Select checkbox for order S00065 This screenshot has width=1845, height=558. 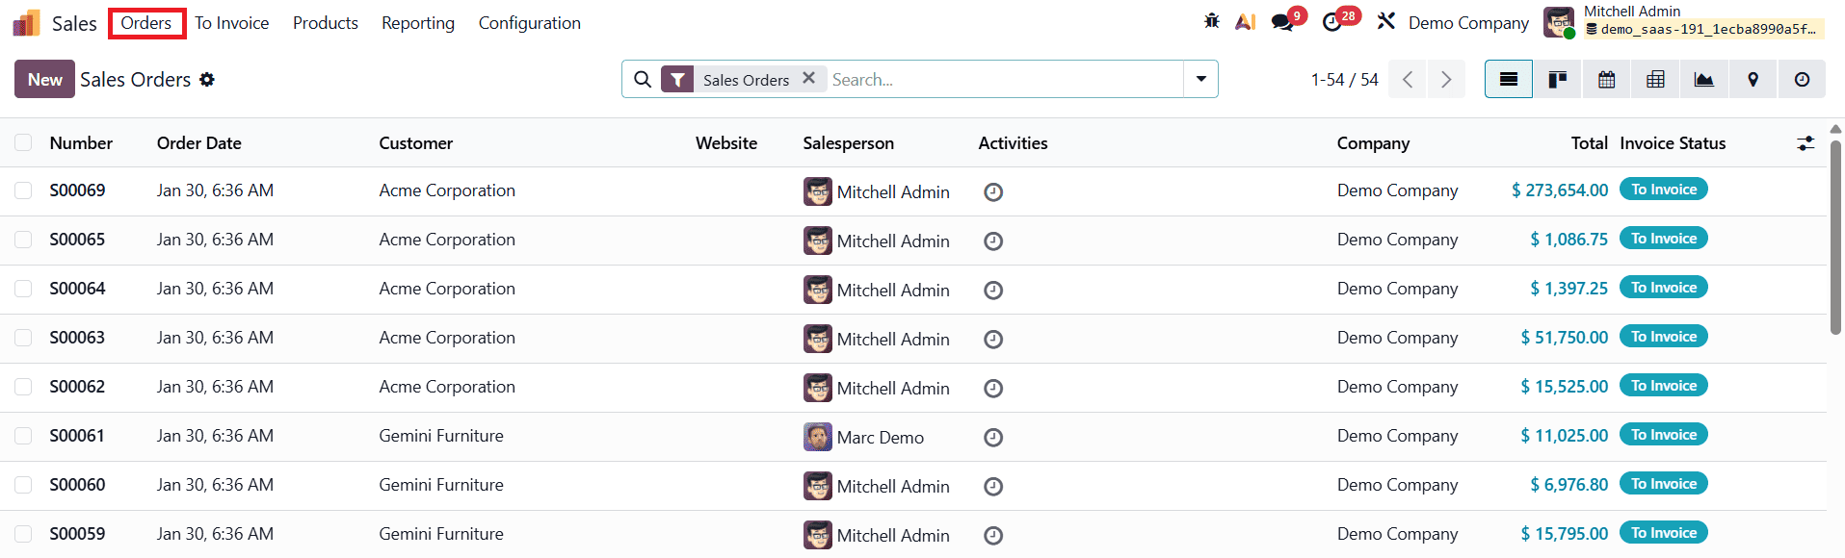[23, 240]
